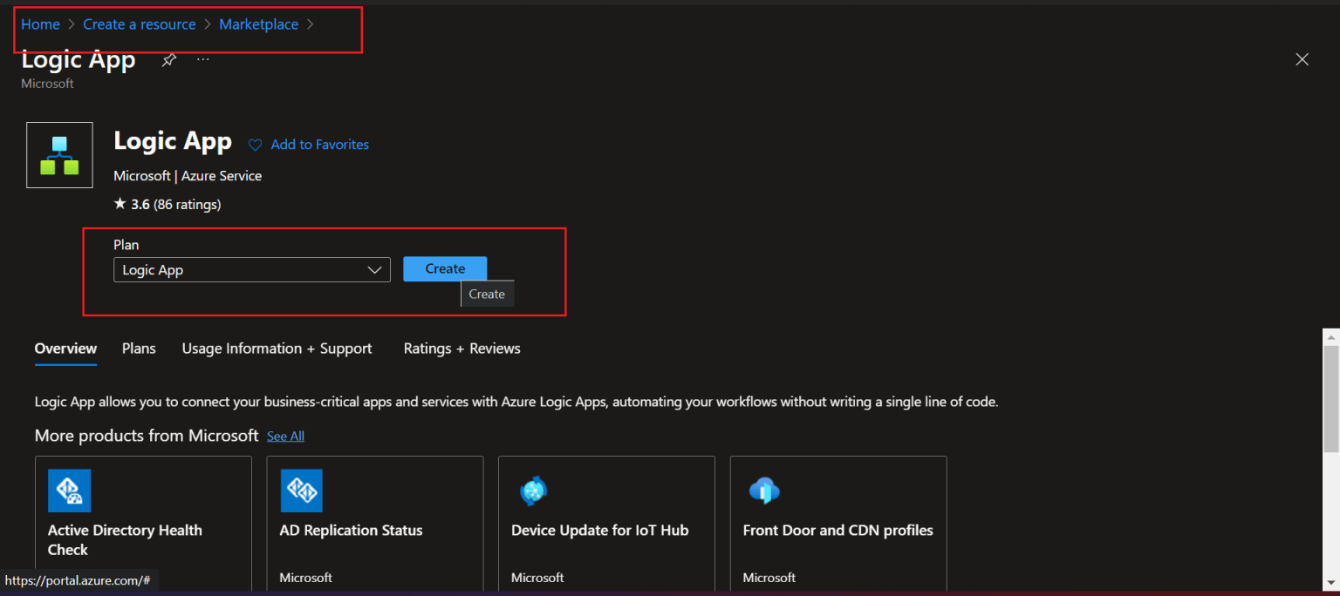The height and width of the screenshot is (596, 1340).
Task: Click the See All link
Action: tap(285, 436)
